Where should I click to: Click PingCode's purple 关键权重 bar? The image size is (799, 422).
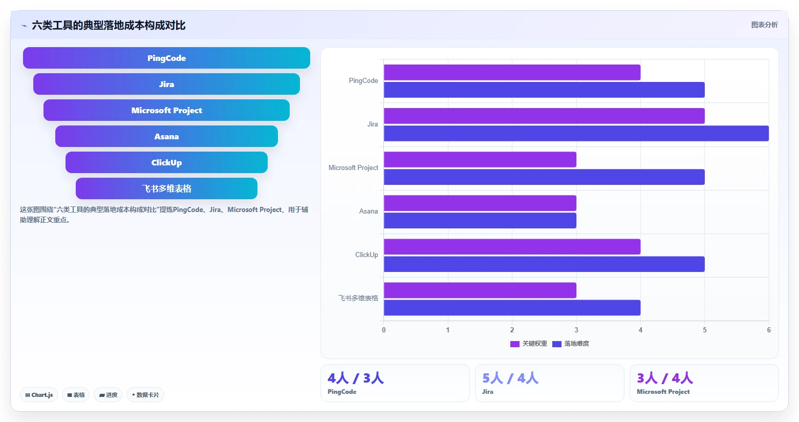point(512,72)
